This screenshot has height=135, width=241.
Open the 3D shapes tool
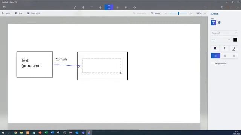(92, 7)
